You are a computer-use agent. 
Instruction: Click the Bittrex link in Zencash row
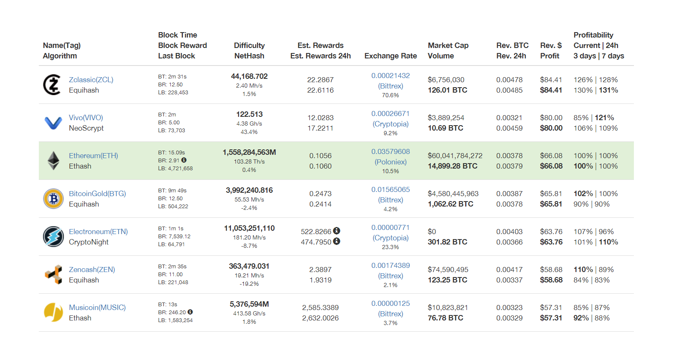(x=390, y=276)
